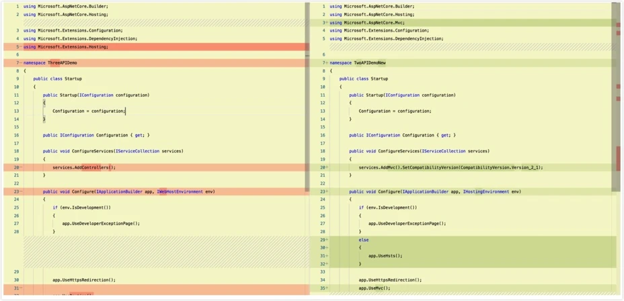624x301 pixels.
Task: Place cursor on left Configuration = configuration; line
Action: click(88, 111)
